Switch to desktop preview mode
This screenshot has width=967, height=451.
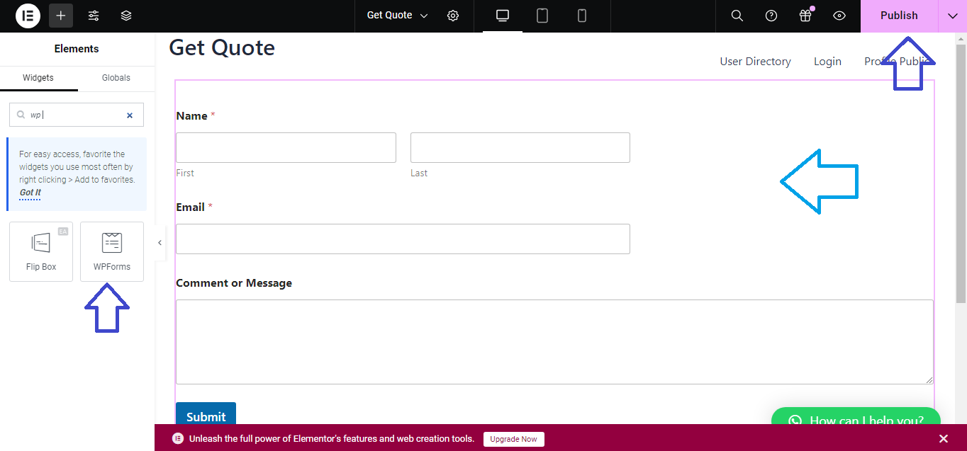point(503,16)
